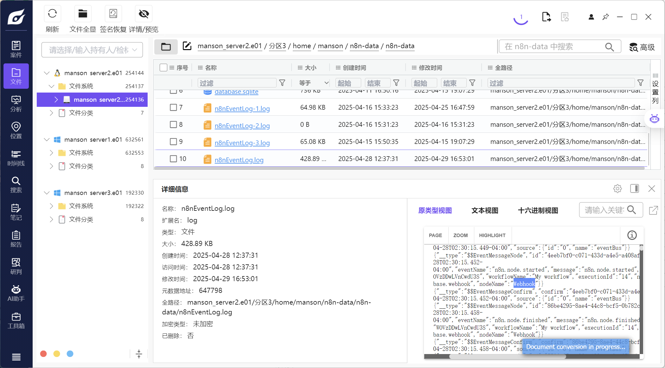Click the detail panel settings gear
Screen dimensions: 665x368
coord(617,189)
